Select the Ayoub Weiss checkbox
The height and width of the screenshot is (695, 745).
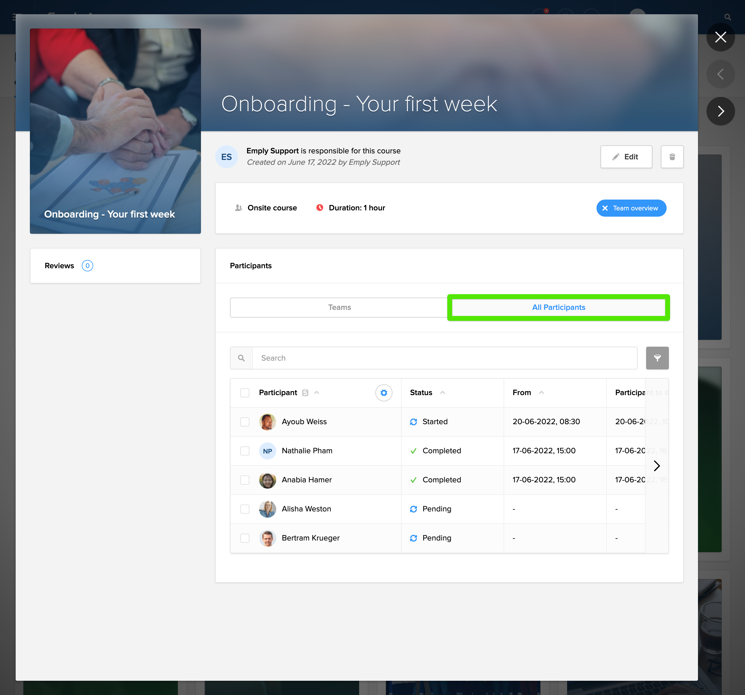(x=245, y=422)
